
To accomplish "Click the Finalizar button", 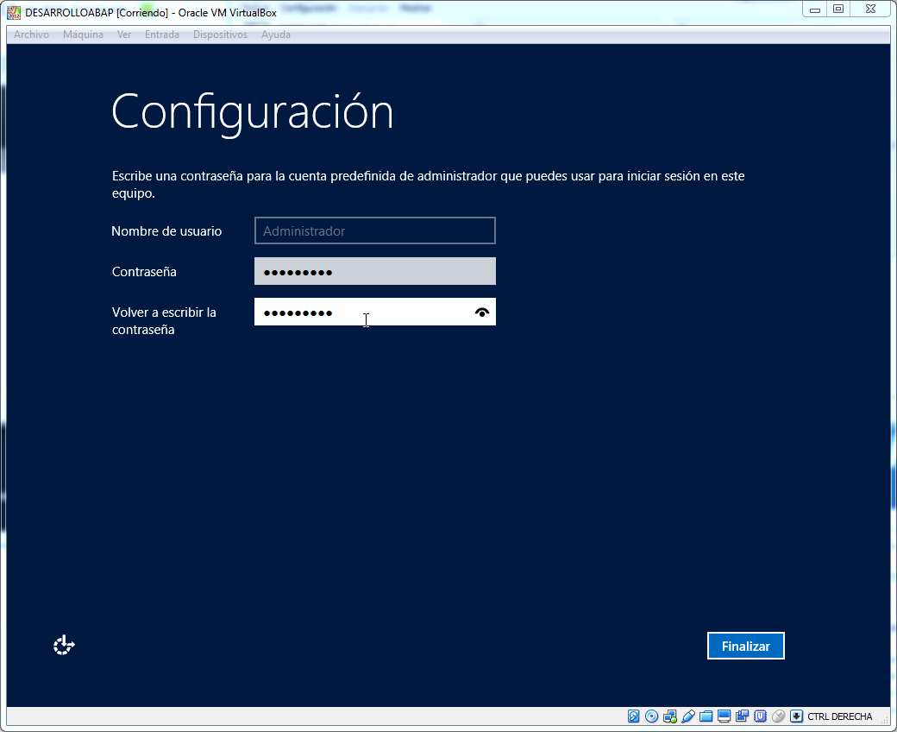I will click(745, 646).
